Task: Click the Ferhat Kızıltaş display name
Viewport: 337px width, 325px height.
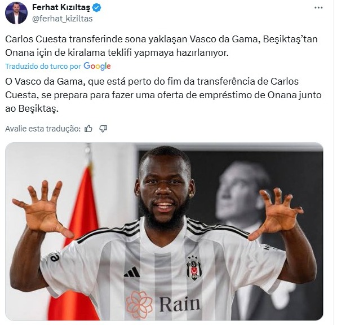Action: pyautogui.click(x=61, y=7)
